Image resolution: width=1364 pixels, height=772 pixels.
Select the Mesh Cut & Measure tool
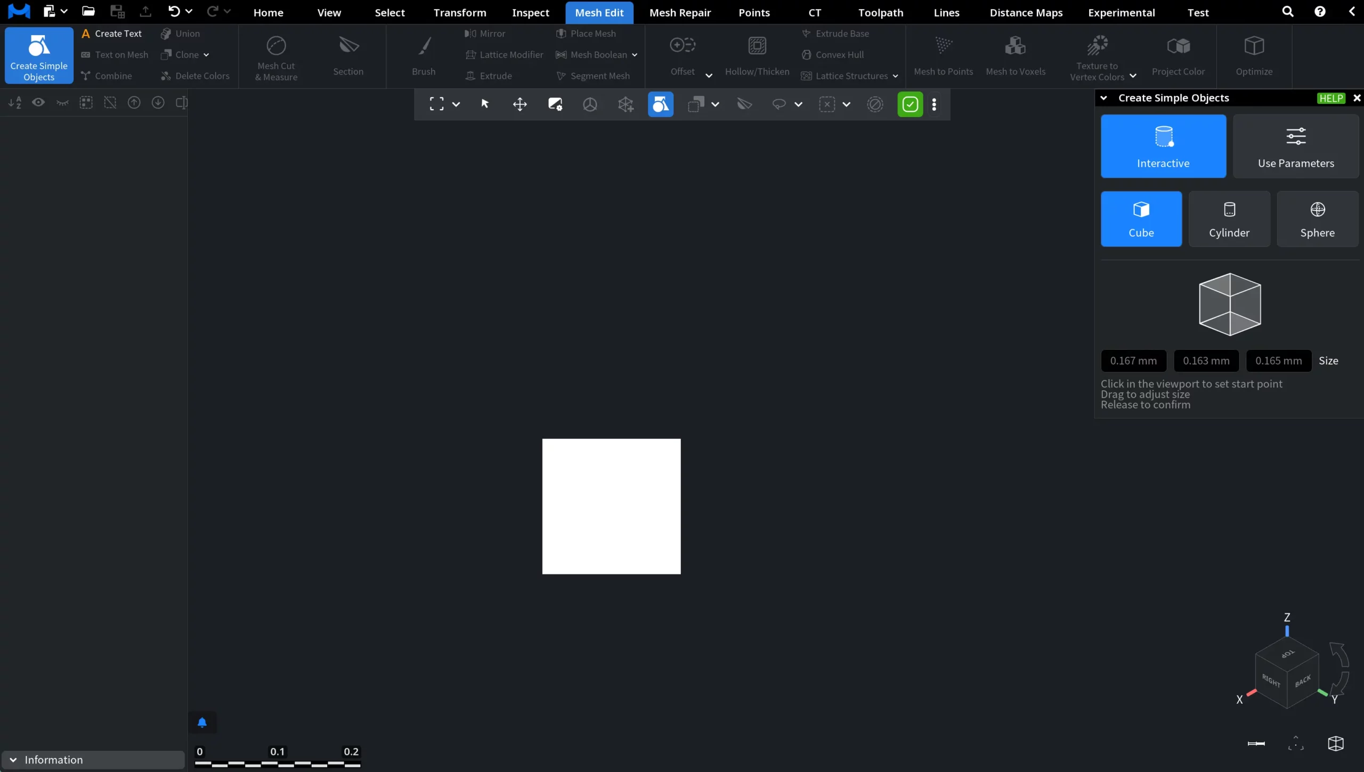click(275, 57)
